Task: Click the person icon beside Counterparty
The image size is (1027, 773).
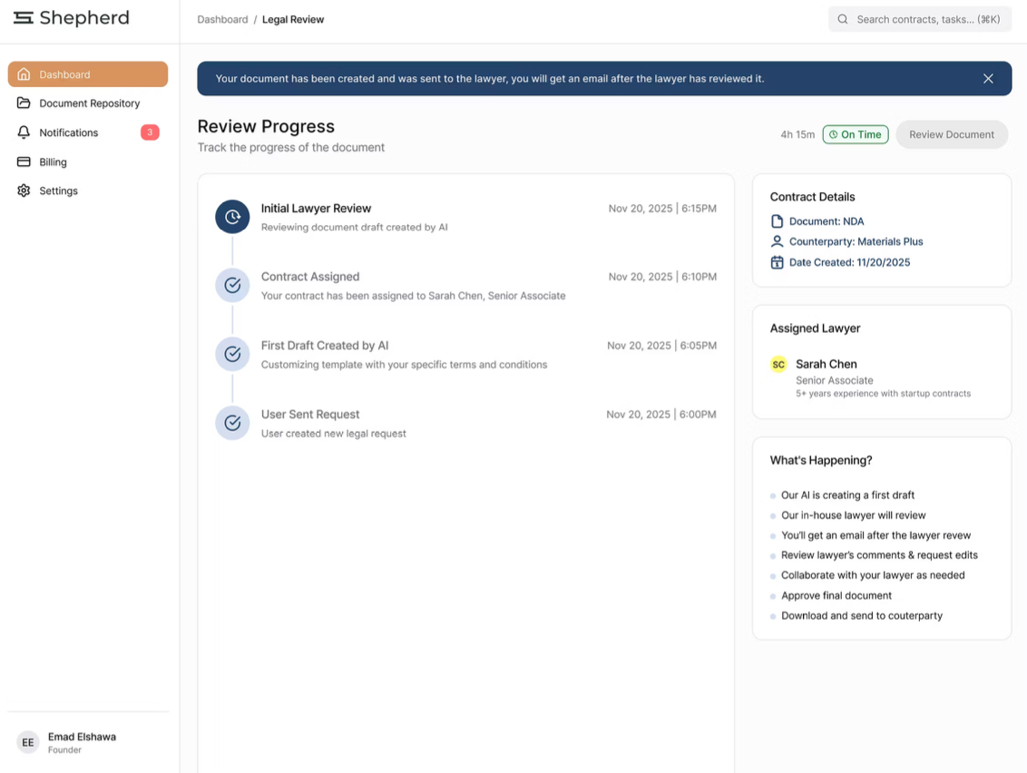Action: pos(777,241)
